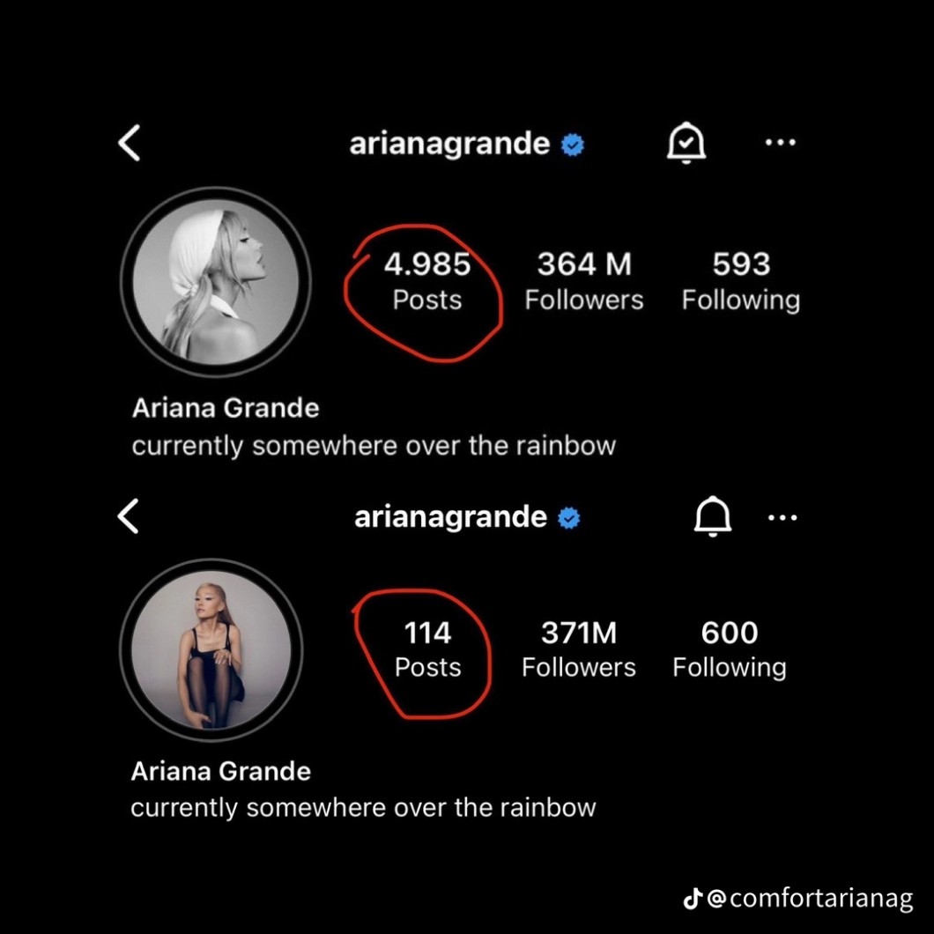The image size is (934, 934).
Task: Click verified badge on the 364 M followers profile
Action: click(x=574, y=145)
